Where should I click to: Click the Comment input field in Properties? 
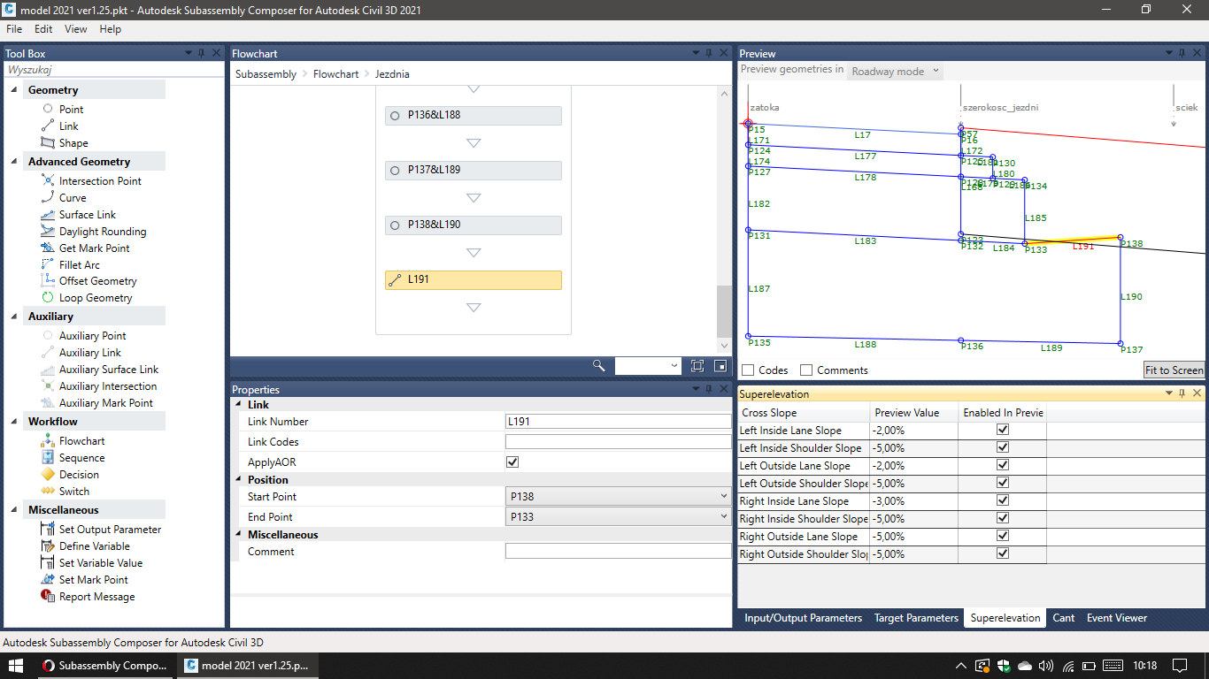(615, 551)
